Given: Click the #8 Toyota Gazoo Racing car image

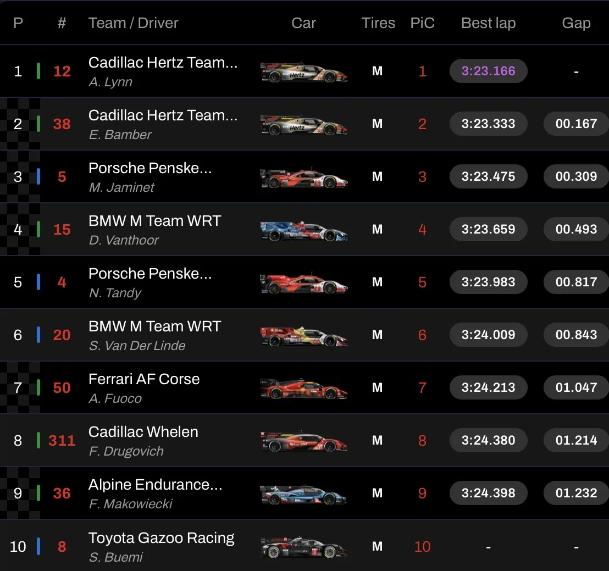Looking at the screenshot, I should (303, 547).
